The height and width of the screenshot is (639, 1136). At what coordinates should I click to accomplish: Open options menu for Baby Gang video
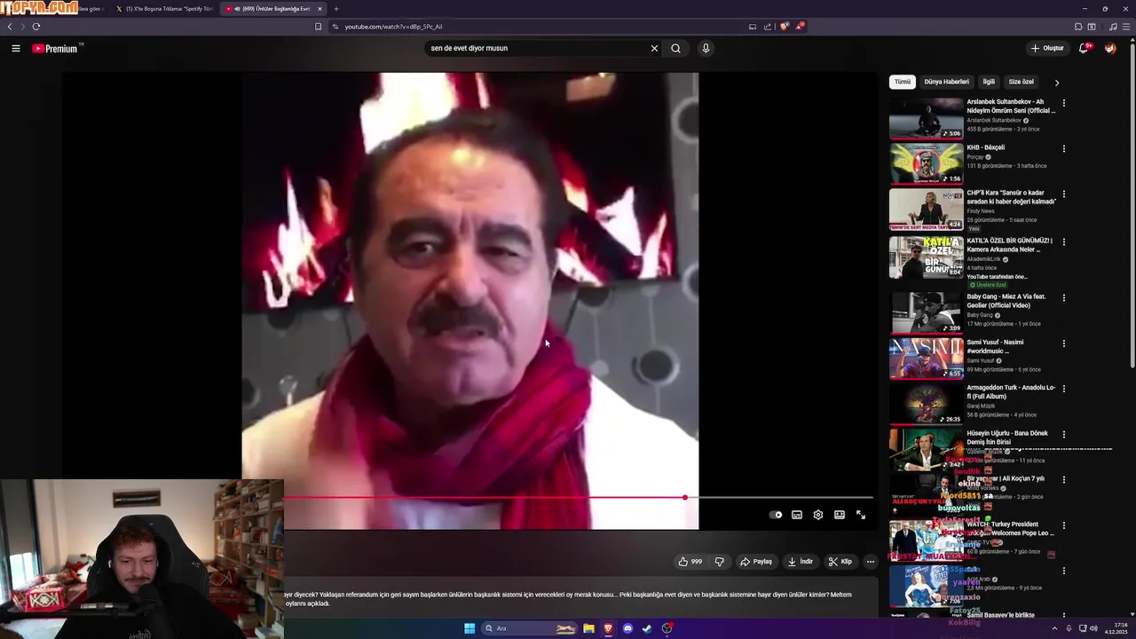(1064, 298)
